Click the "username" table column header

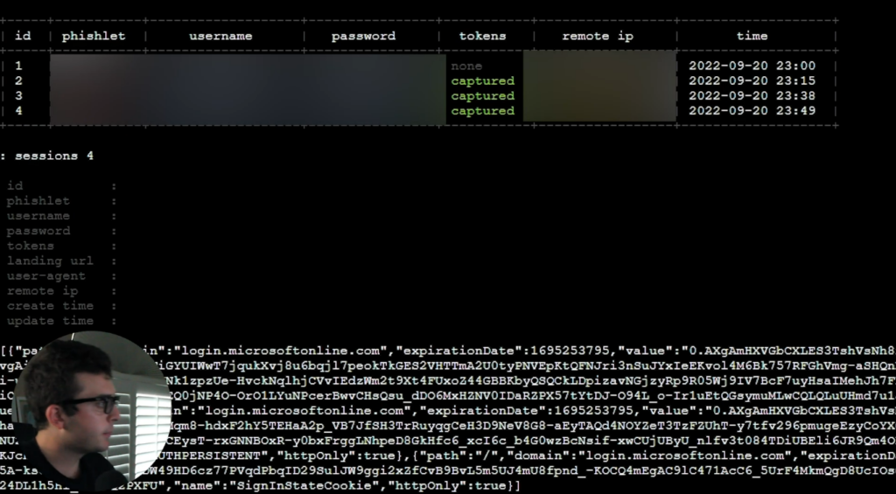click(220, 36)
